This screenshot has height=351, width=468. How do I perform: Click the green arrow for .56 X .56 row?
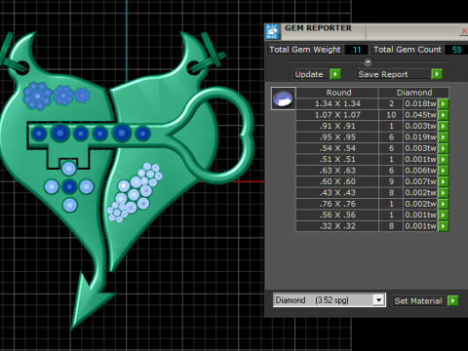443,214
